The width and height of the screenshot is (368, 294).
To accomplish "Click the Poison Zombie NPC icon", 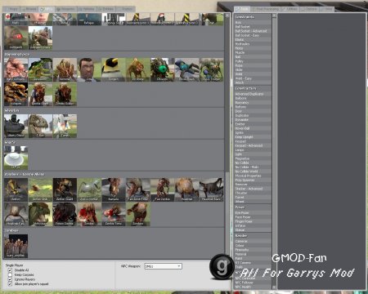I will pyautogui.click(x=65, y=214).
